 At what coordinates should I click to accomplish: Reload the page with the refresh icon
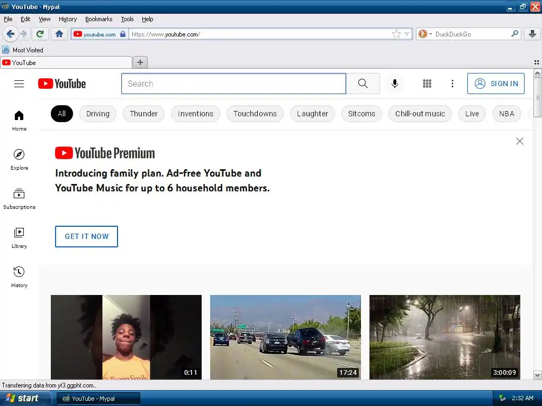click(40, 34)
